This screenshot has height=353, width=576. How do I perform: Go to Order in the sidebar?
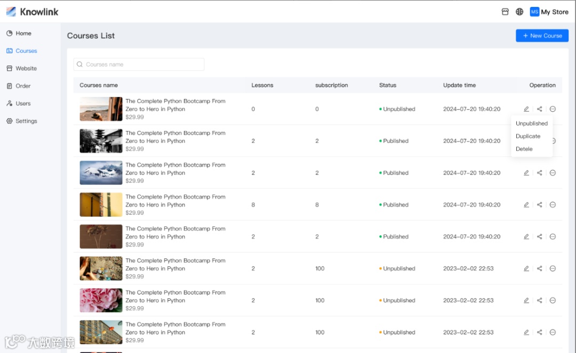(23, 86)
